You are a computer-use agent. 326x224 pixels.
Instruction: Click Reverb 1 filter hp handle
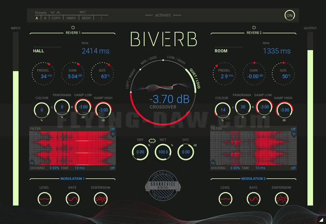click(x=32, y=162)
